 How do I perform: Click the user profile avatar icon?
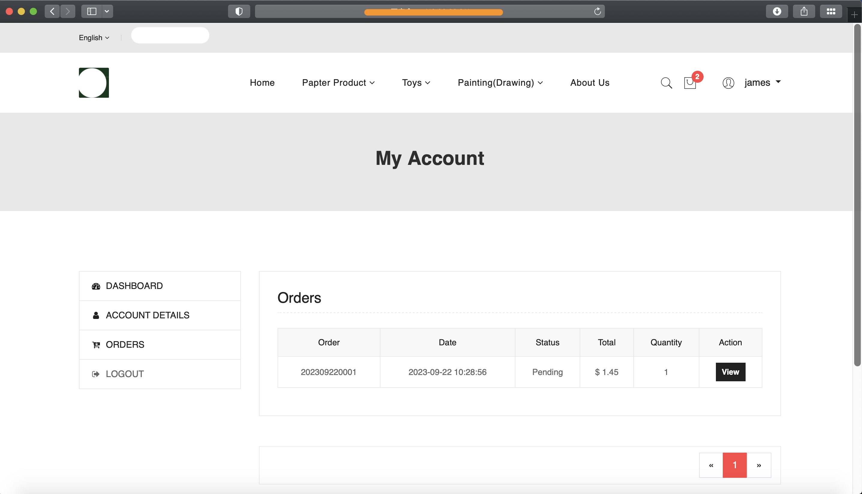pyautogui.click(x=728, y=83)
